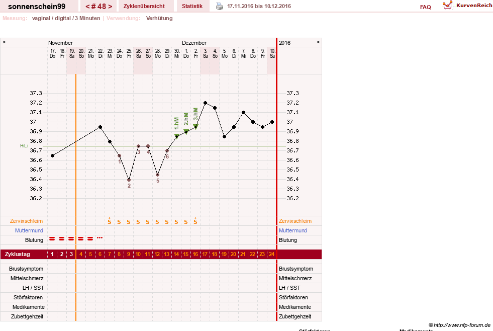Viewport: 493px width, 331px height.
Task: Click the date column 3. Sa
Action: 206,53
